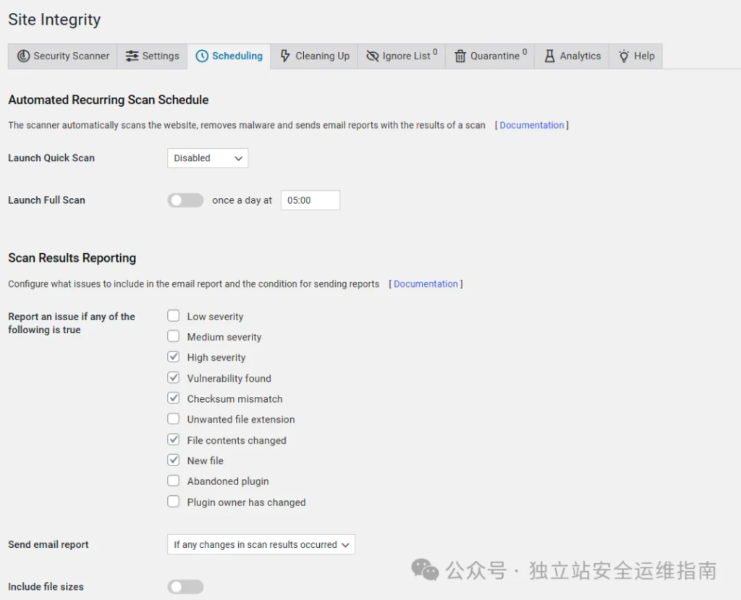
Task: Open the Quarantine tab
Action: pos(490,56)
